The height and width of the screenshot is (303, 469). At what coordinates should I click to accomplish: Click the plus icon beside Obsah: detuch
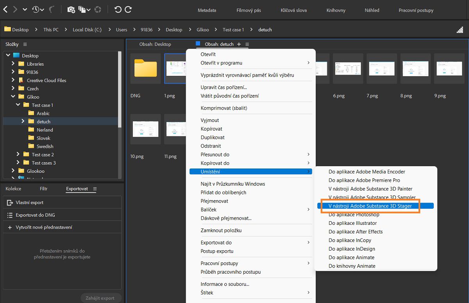tap(239, 45)
